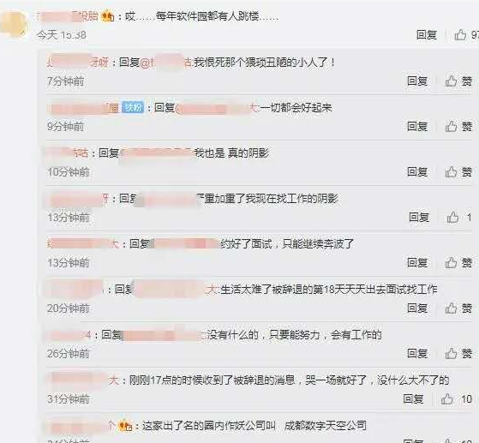This screenshot has height=443, width=479.
Task: Click the 铁粉 badge next to username
Action: coord(133,108)
